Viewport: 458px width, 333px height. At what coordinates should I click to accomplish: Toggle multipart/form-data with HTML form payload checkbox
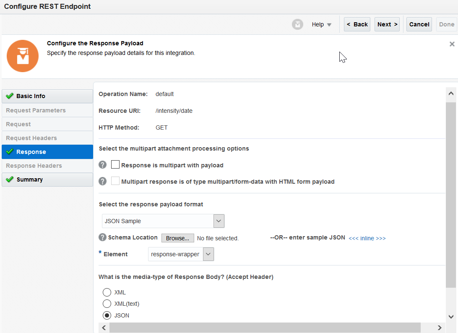(x=115, y=181)
